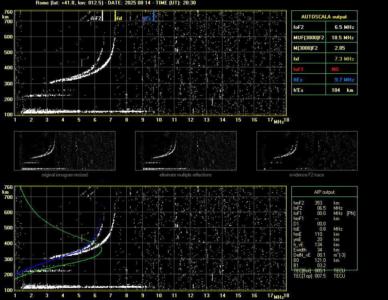Click the bottom ionogram 18 MHz axis label
The image size is (388, 300).
coord(286,295)
